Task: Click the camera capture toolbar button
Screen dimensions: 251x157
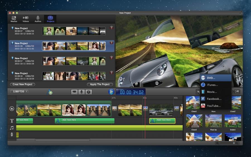Action: click(x=74, y=92)
